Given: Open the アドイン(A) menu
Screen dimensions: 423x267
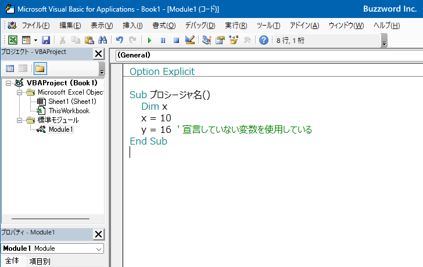Looking at the screenshot, I should coord(304,26).
